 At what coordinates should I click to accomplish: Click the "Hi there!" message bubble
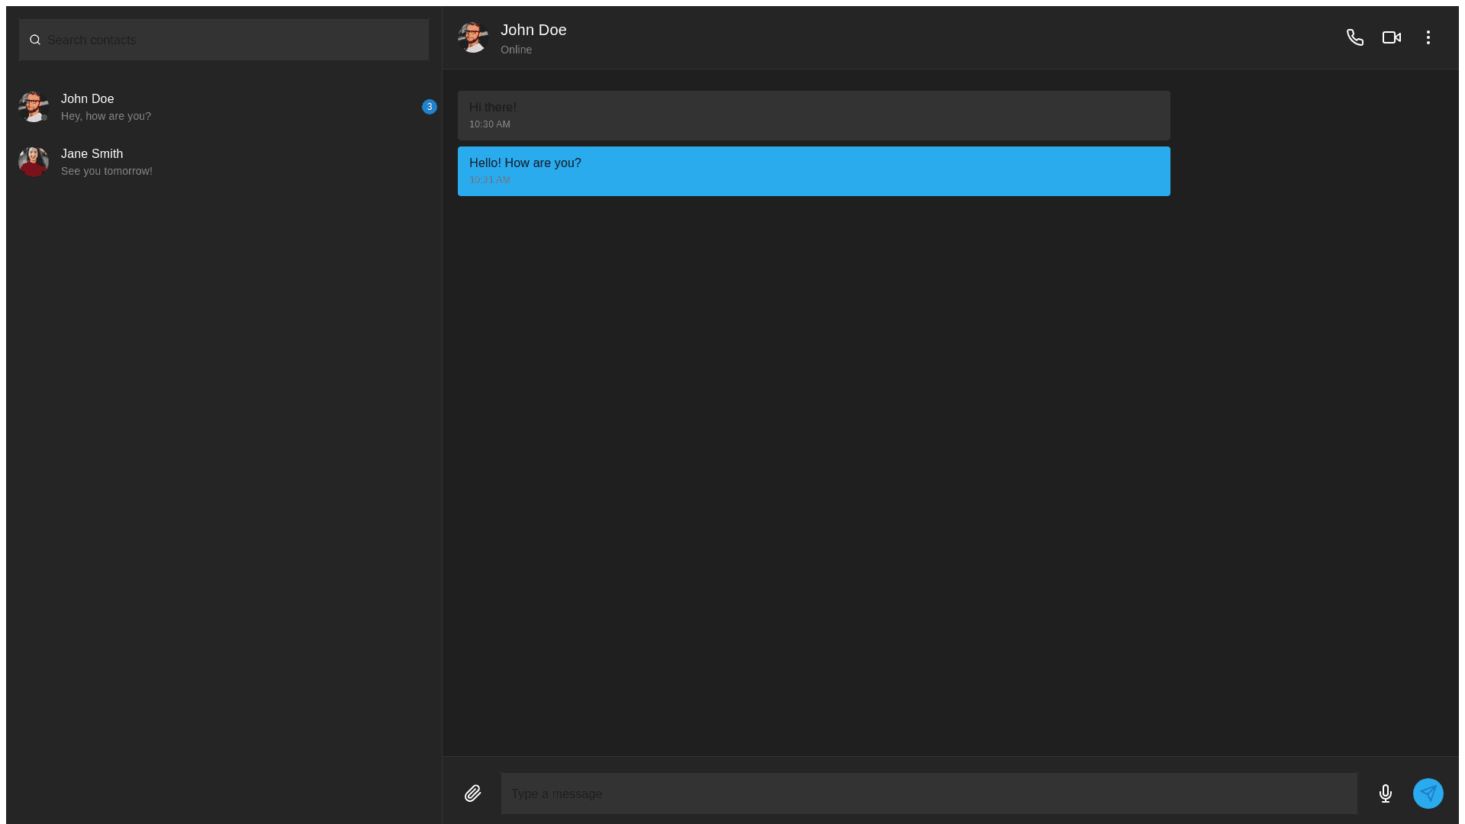tap(813, 115)
